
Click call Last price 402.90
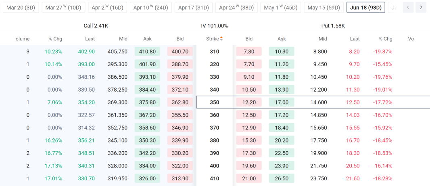[x=86, y=52]
